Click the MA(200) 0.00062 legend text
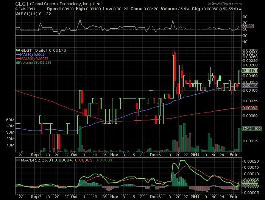The width and height of the screenshot is (265, 200). (x=34, y=58)
